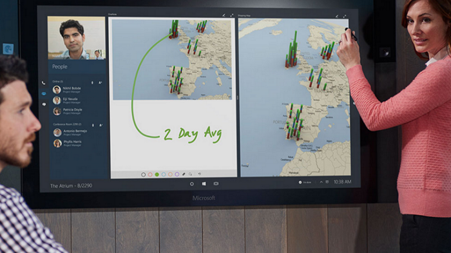Expand the OneNote panel to fullscreen
451x253 pixels.
tap(231, 15)
